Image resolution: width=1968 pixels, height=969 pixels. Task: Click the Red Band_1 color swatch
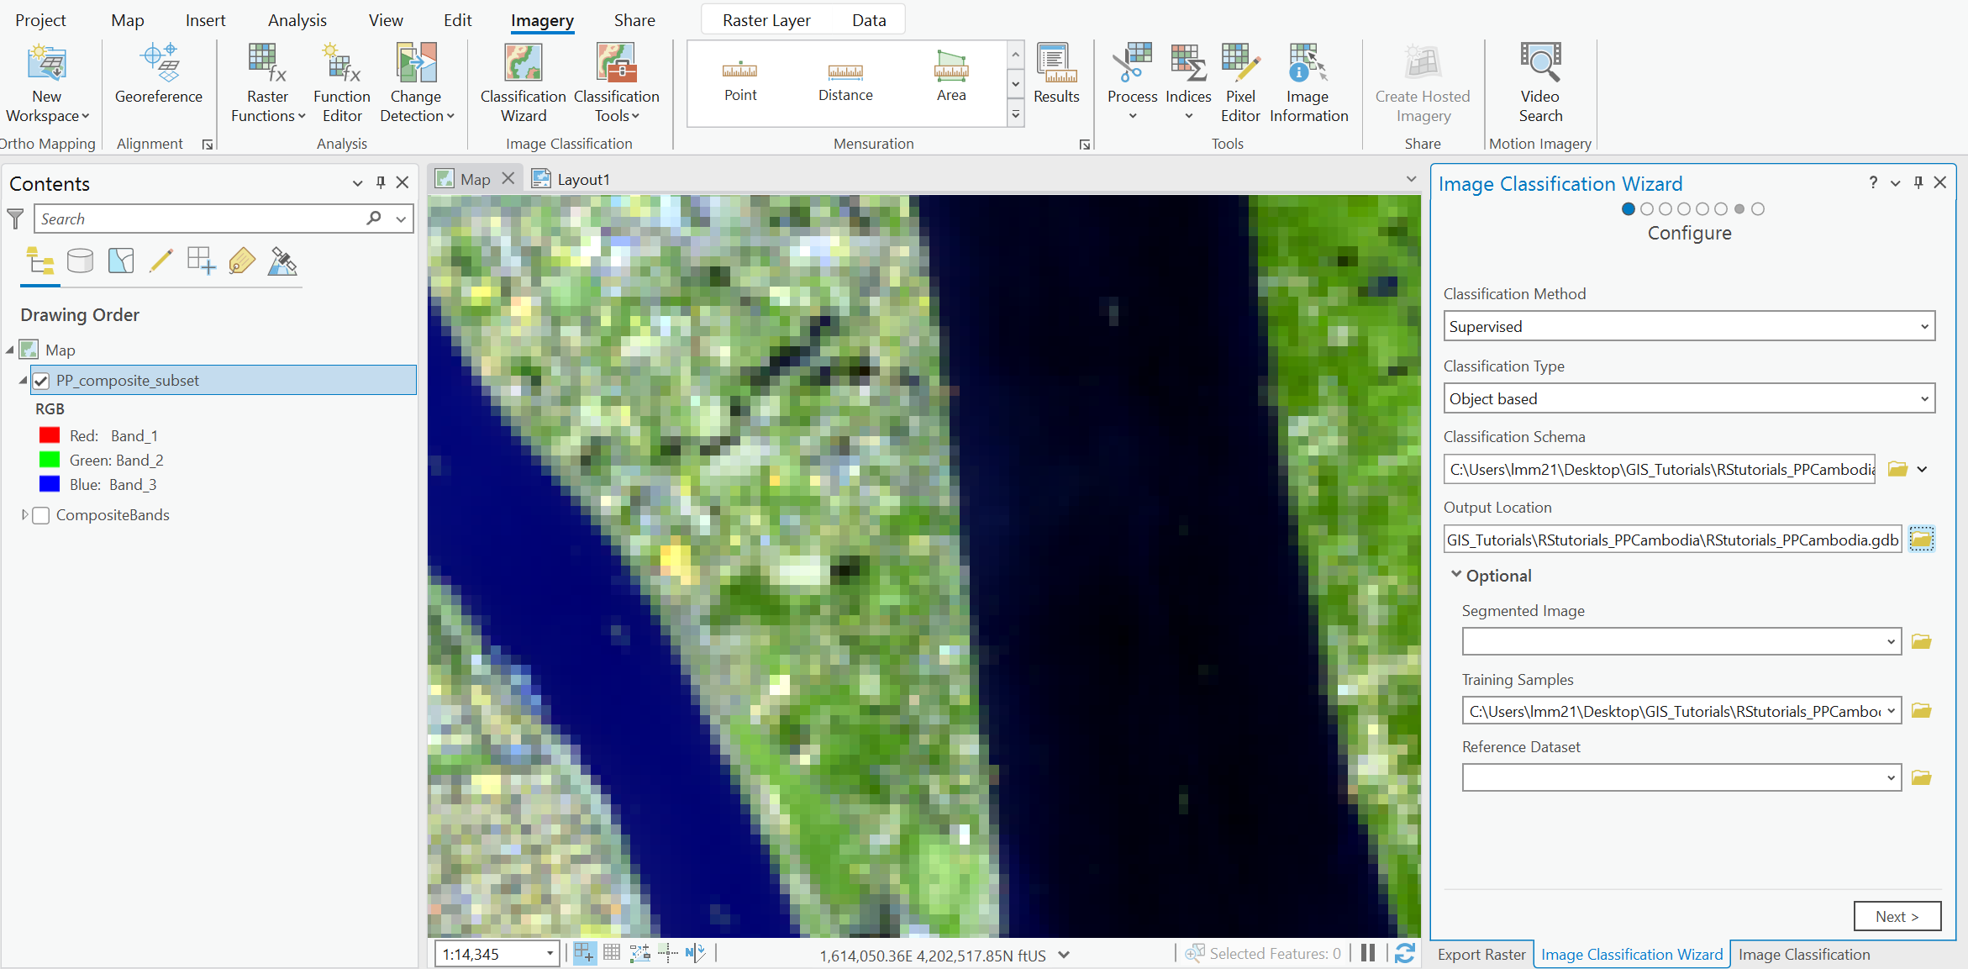[50, 434]
